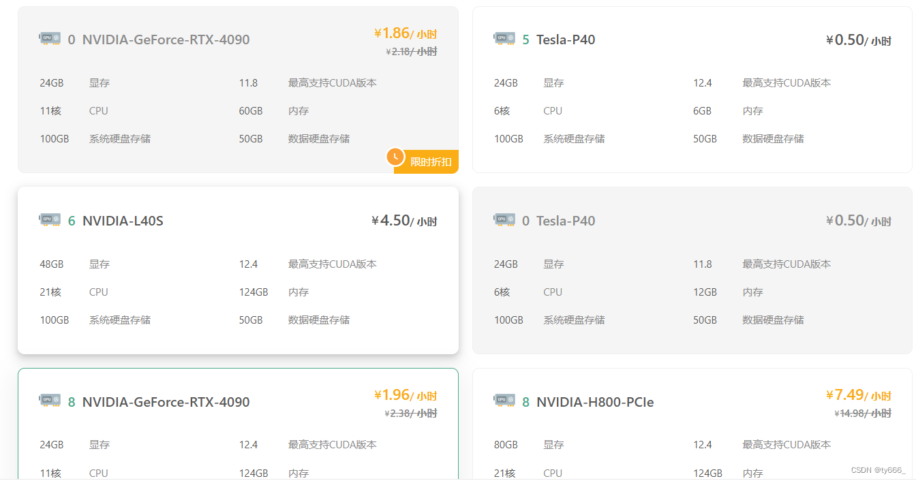Click the 12GB 内存 value on 0 Tesla-P40

tap(705, 292)
